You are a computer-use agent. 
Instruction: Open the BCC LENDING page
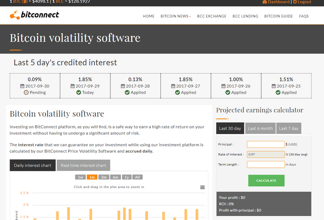pos(245,16)
